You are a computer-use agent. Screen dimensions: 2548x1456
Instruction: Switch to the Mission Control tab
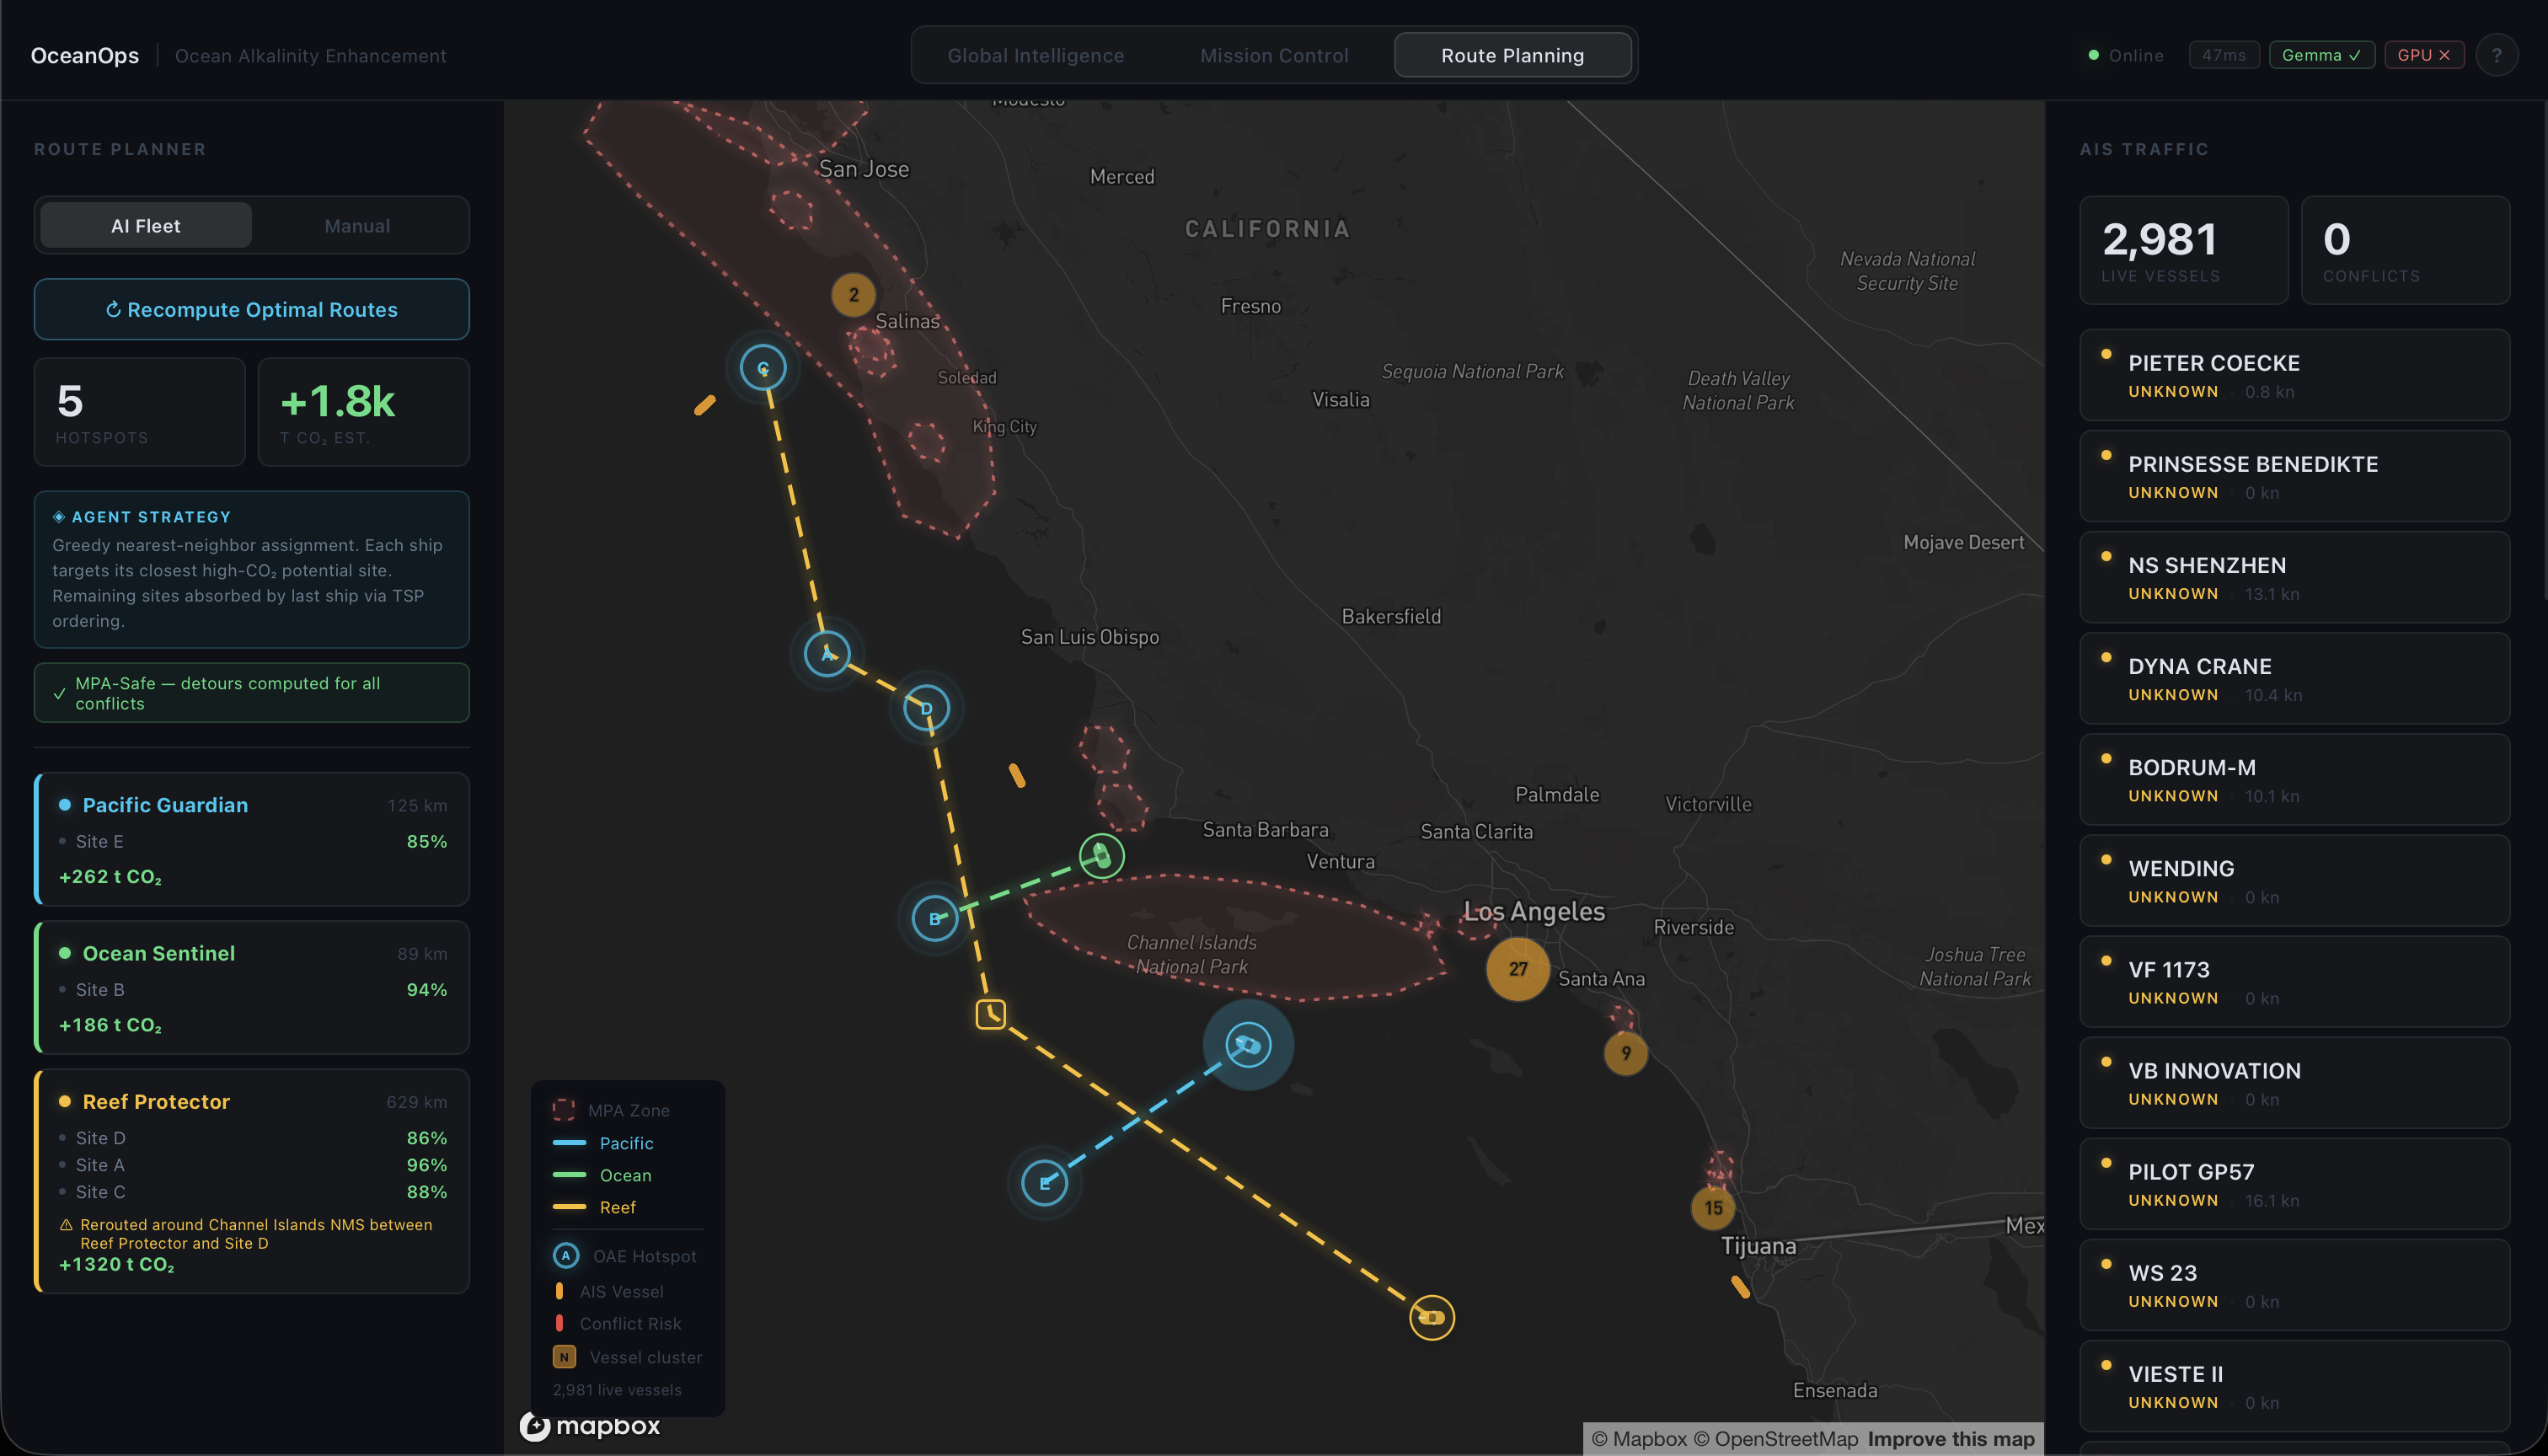point(1274,55)
